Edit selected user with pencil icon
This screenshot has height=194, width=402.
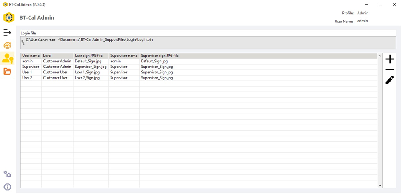[x=390, y=80]
